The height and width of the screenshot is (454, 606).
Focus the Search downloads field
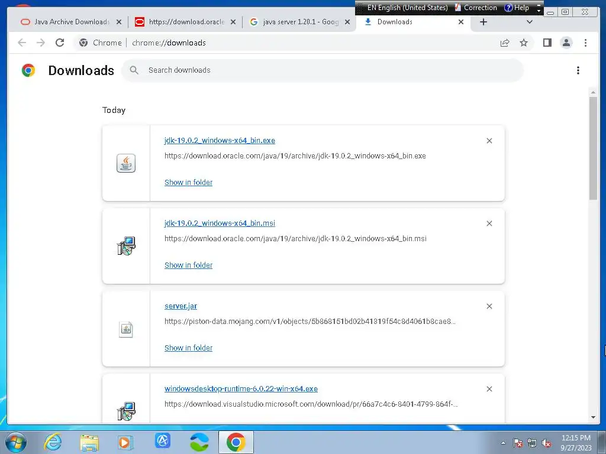(x=323, y=70)
